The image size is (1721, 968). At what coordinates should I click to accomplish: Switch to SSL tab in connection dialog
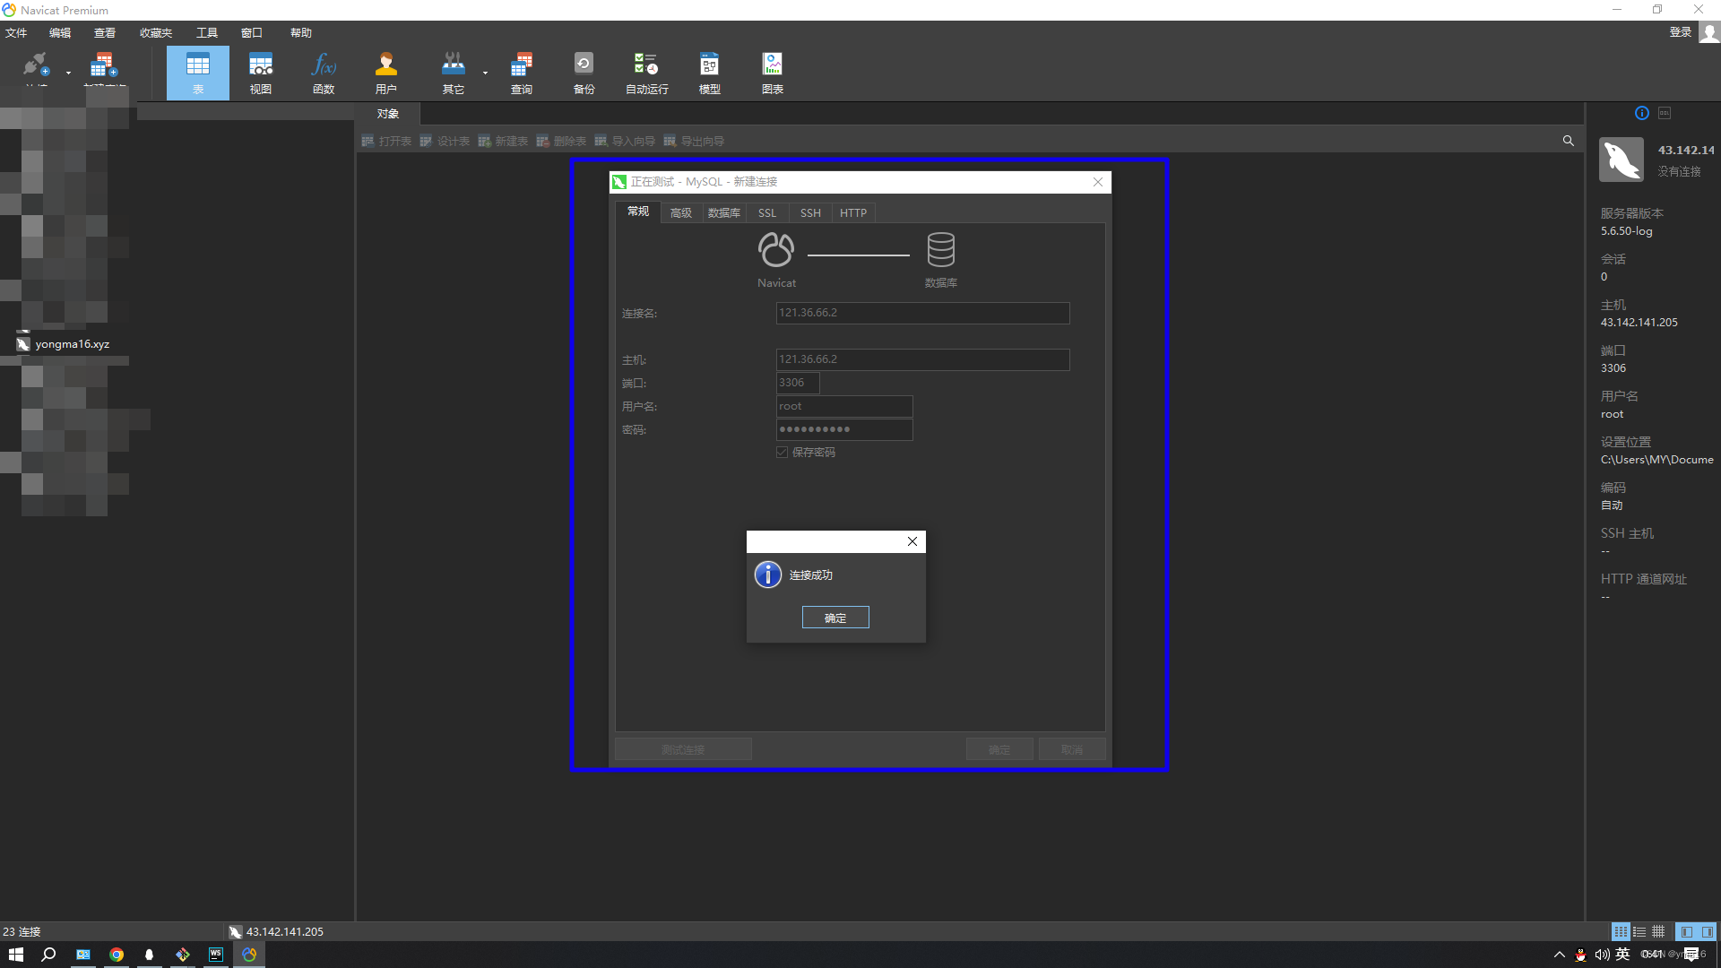[767, 213]
